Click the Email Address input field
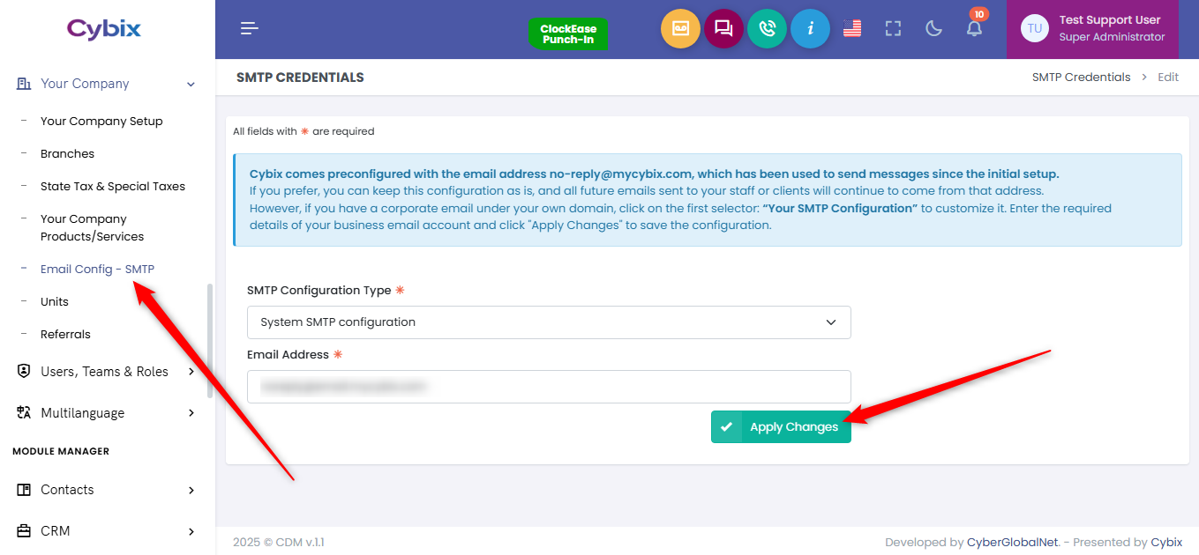 549,387
